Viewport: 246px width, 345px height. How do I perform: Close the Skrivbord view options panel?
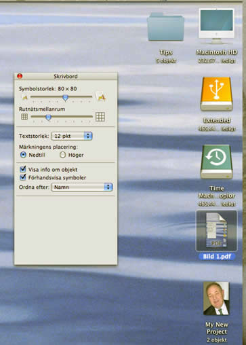pos(20,76)
